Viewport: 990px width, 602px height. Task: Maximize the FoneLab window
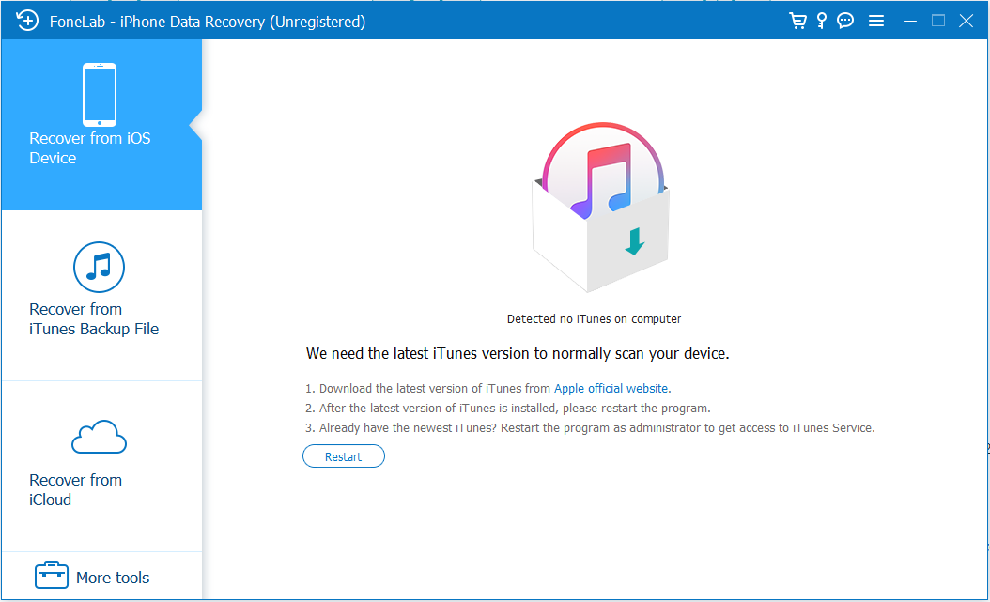click(x=937, y=21)
